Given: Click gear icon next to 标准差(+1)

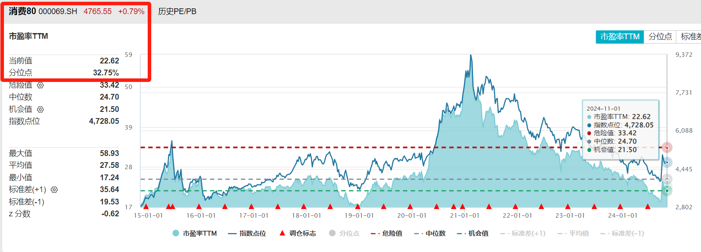Looking at the screenshot, I should [54, 189].
